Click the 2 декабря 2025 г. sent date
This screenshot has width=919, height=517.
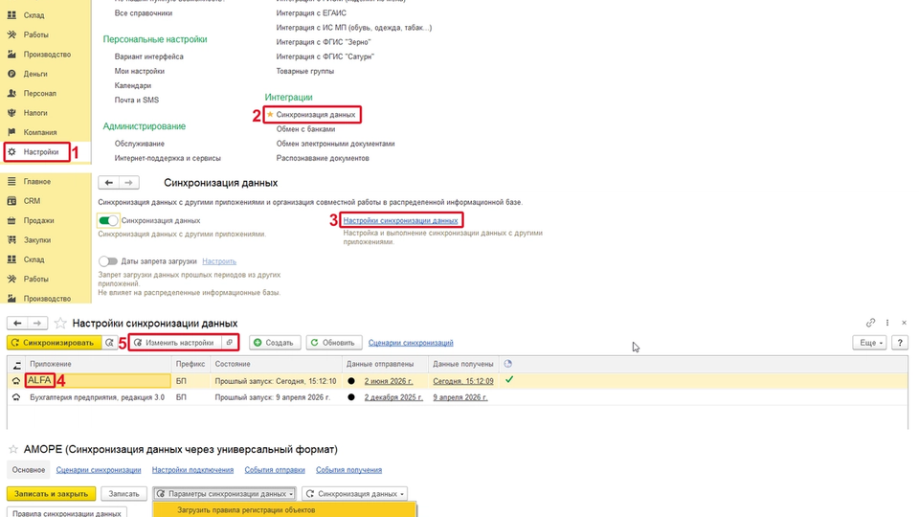pyautogui.click(x=393, y=397)
